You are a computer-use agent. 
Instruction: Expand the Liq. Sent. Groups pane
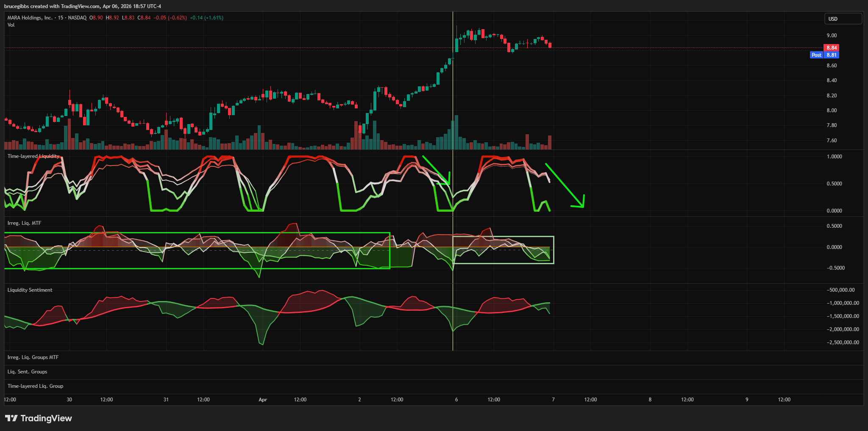pyautogui.click(x=28, y=372)
